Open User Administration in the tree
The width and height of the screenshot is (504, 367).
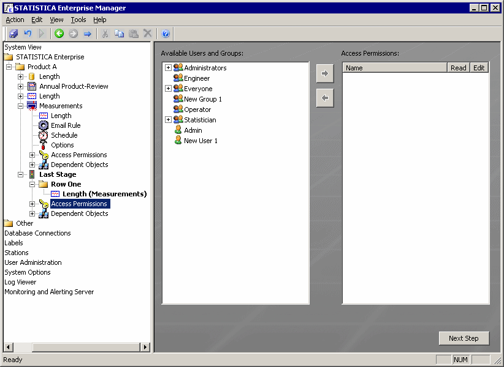(33, 262)
